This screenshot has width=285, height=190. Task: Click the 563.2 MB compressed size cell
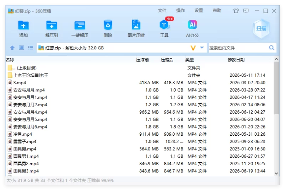(x=173, y=149)
